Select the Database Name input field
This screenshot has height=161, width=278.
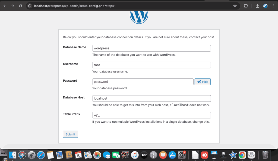[151, 48]
